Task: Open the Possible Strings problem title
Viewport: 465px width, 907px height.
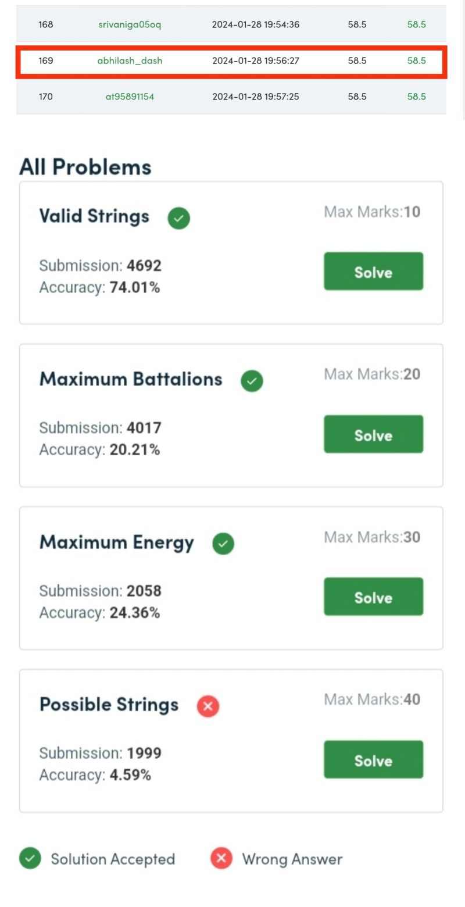Action: [x=109, y=705]
